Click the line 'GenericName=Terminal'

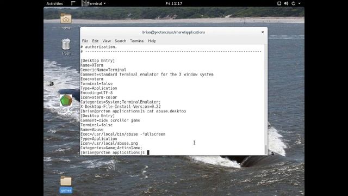103,70
